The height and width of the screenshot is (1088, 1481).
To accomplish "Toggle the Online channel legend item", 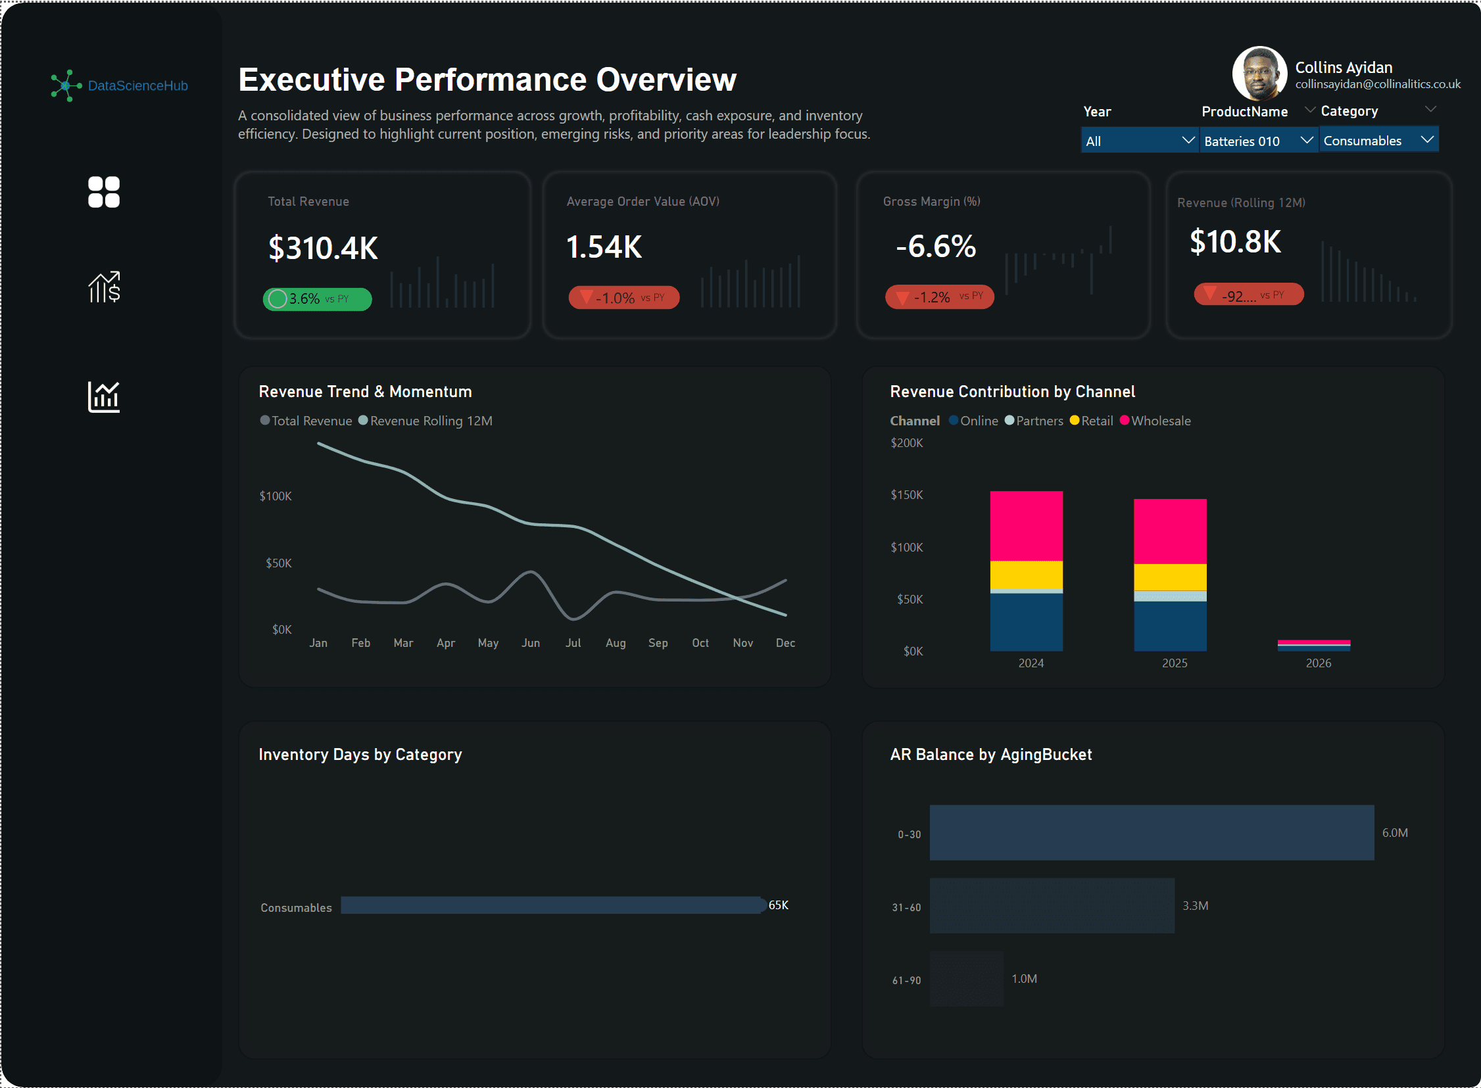I will (x=974, y=420).
